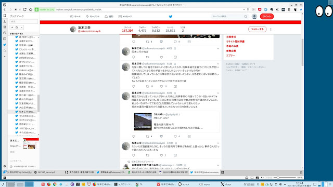Open the profile avatar menu in header
The width and height of the screenshot is (333, 187).
tap(254, 17)
